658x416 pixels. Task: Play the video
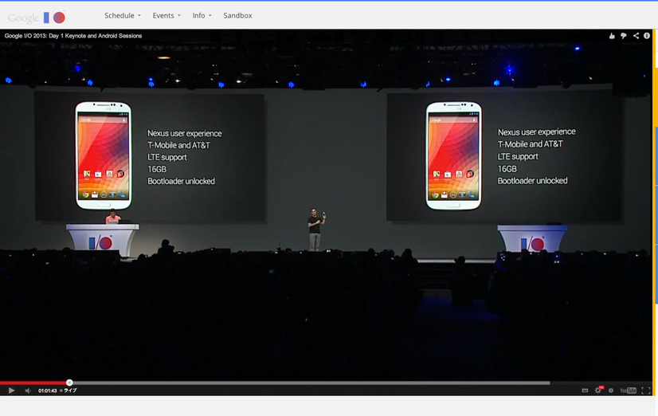click(x=11, y=390)
